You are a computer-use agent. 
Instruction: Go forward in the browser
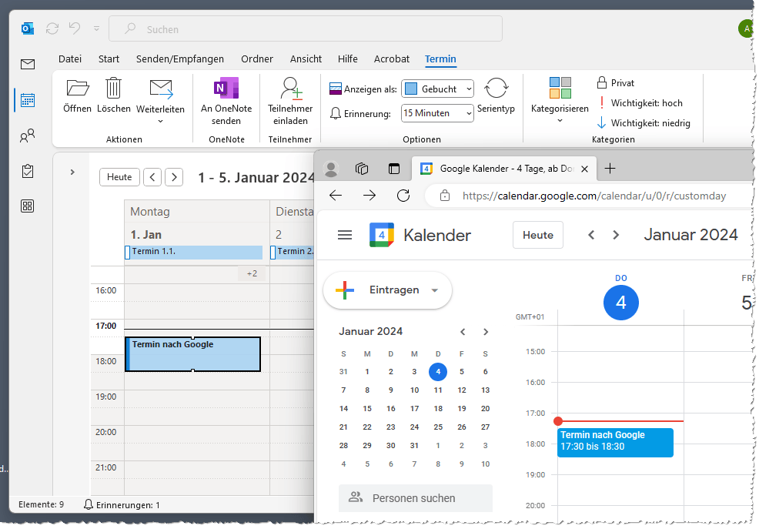tap(369, 196)
